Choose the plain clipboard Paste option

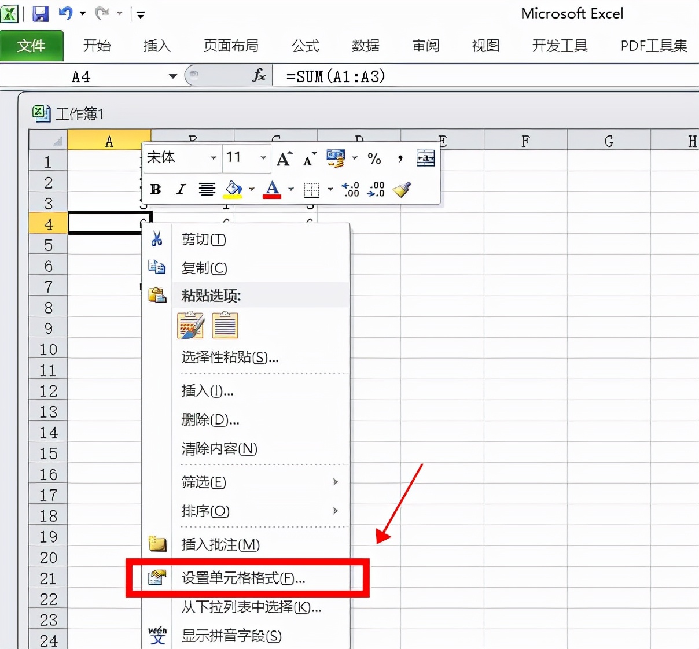(x=225, y=325)
